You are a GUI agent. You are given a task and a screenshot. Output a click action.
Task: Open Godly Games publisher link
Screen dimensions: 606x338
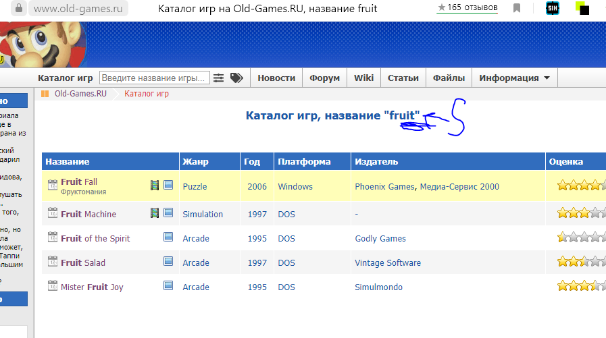tap(380, 238)
